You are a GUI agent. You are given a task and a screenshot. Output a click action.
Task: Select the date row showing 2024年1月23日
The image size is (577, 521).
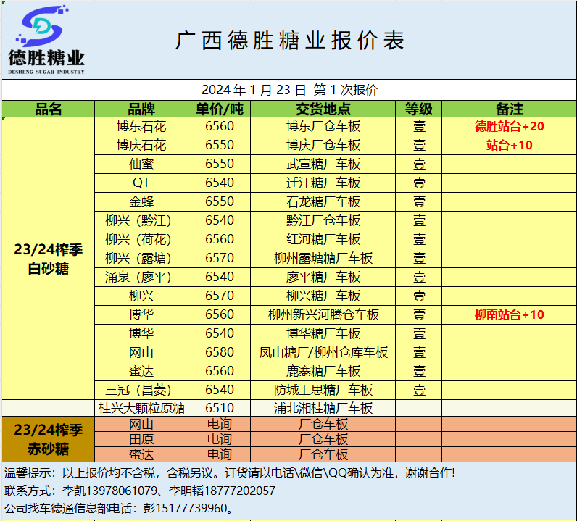[289, 91]
